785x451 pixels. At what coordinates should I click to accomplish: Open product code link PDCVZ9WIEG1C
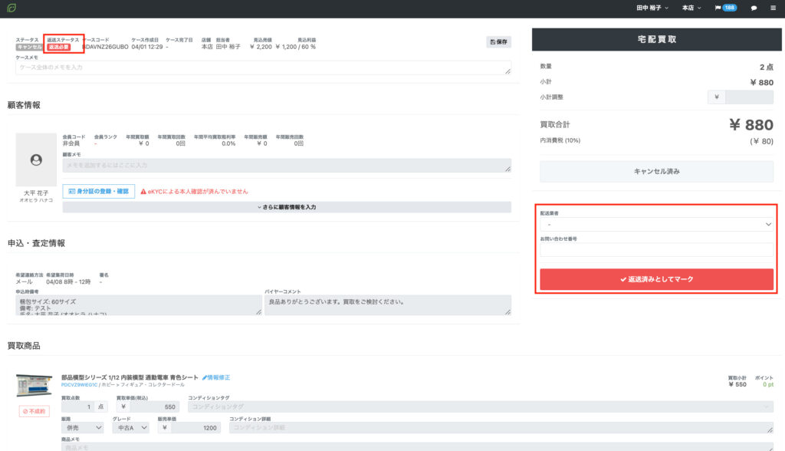(80, 385)
